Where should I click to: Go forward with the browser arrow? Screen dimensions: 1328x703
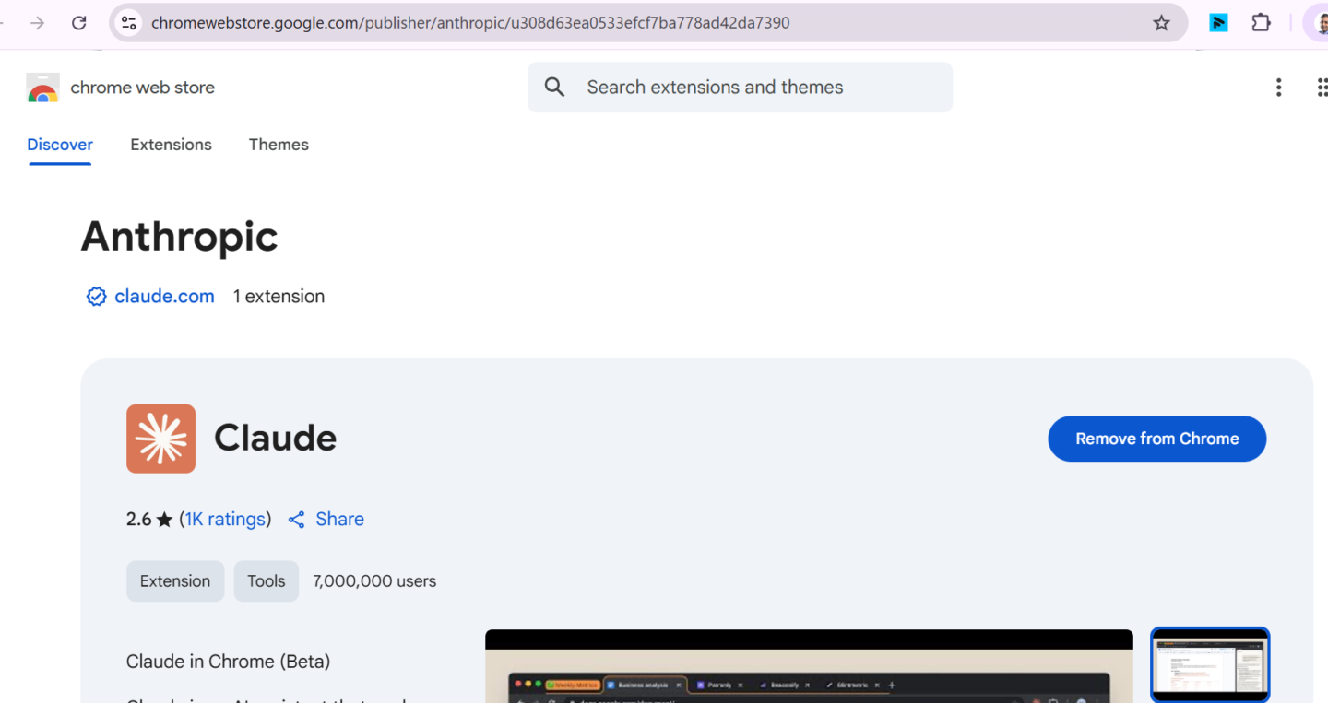[x=37, y=23]
